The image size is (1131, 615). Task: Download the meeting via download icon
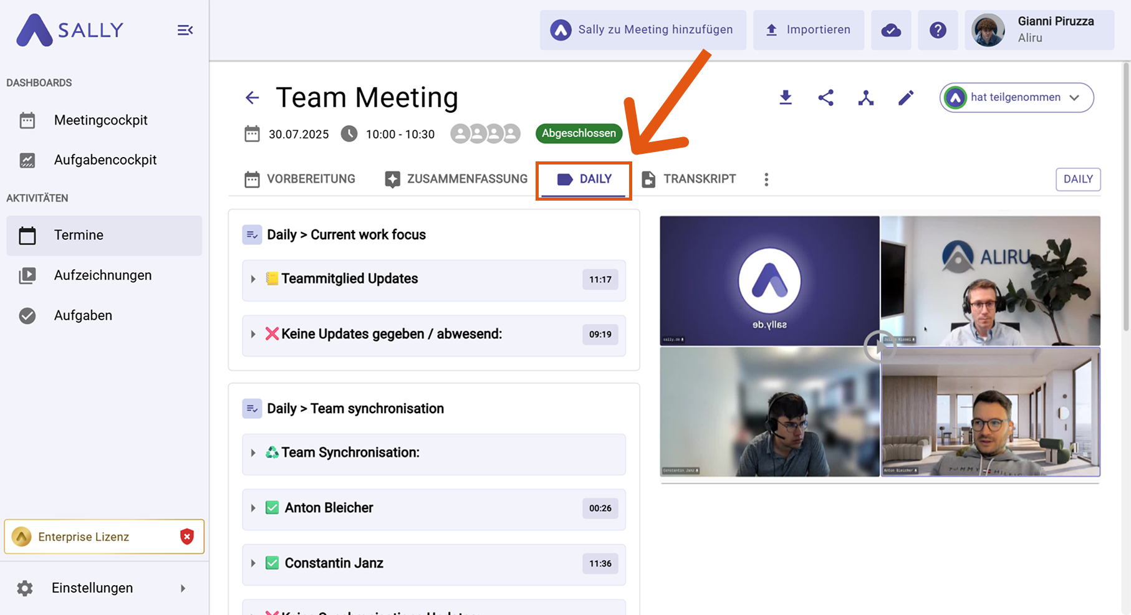click(786, 97)
